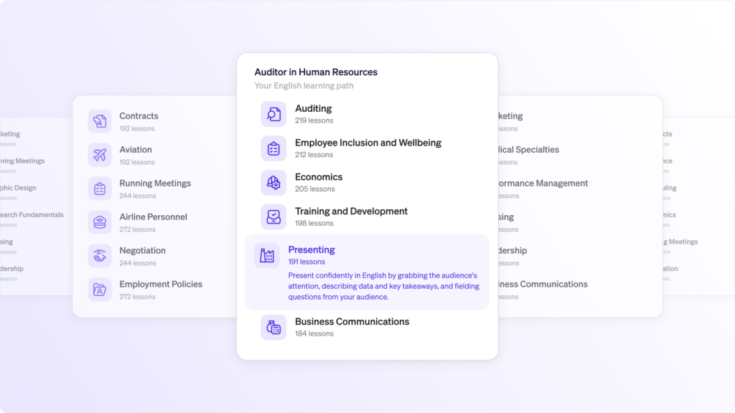This screenshot has height=413, width=735.
Task: Click the Airline Personnel pilot cap icon
Action: tap(99, 222)
